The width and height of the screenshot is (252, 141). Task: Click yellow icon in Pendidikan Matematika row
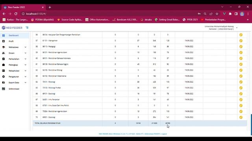pos(241,76)
